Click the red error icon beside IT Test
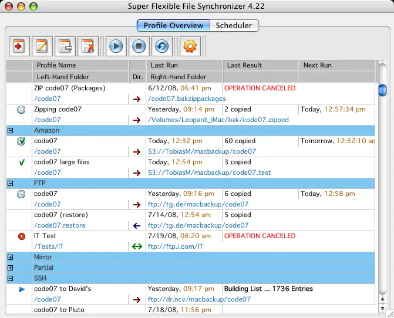 (22, 236)
